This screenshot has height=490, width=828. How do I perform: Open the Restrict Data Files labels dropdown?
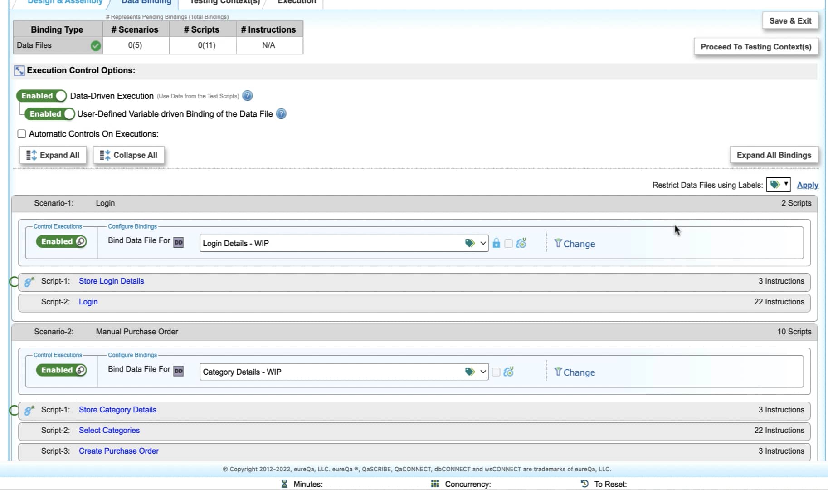pyautogui.click(x=778, y=184)
